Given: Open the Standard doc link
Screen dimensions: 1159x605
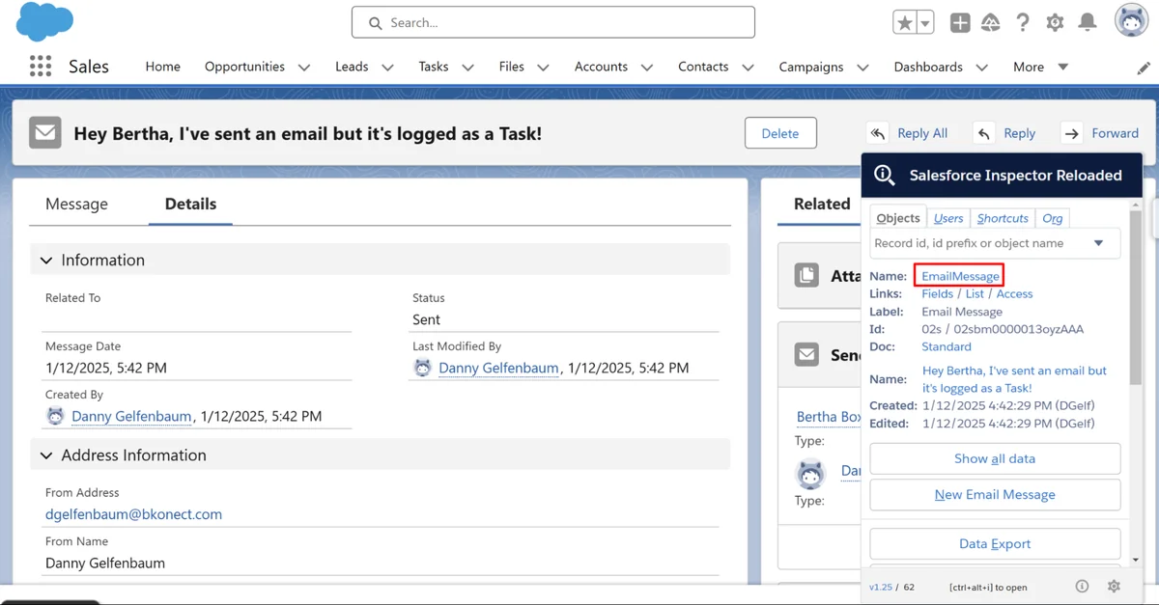Looking at the screenshot, I should (947, 346).
